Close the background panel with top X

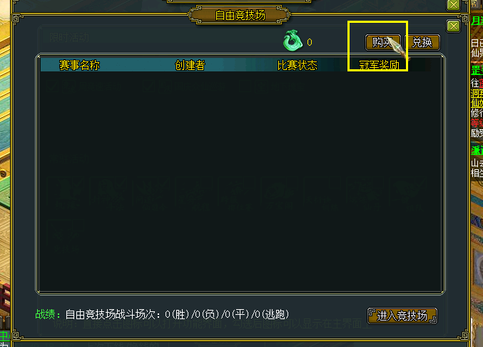click(453, 4)
